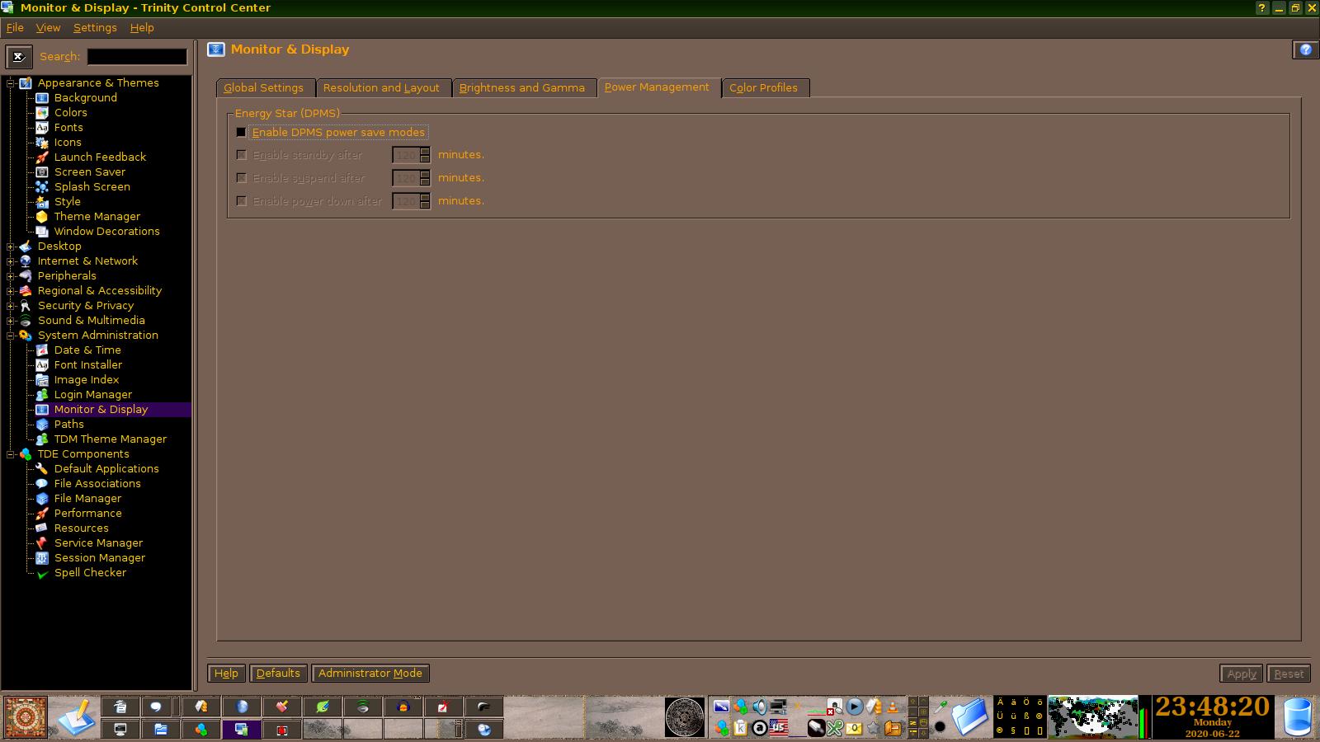Image resolution: width=1320 pixels, height=742 pixels.
Task: Toggle Enable suspend after checkbox
Action: 242,178
